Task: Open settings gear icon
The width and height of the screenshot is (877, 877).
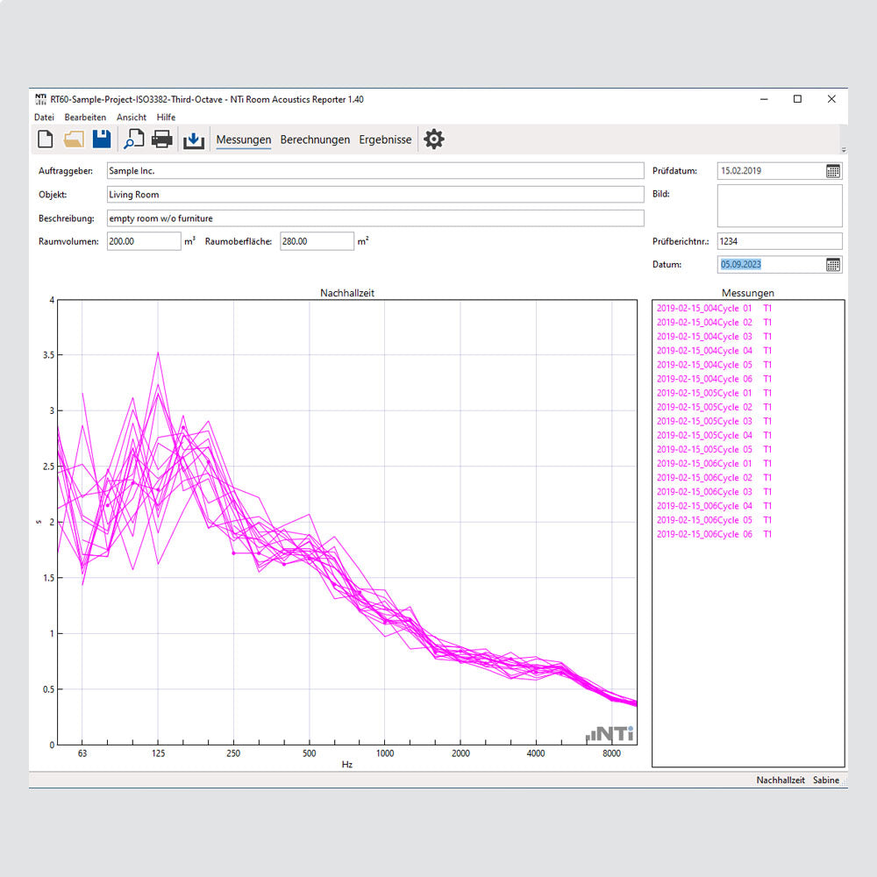Action: click(x=434, y=139)
